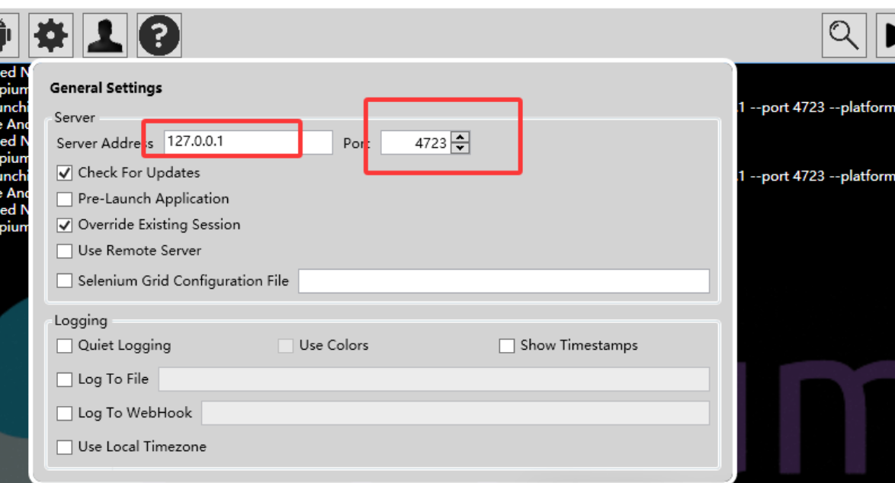Click the Server Address field 127.0.0.1
Screen dimensions: 895x483
[x=249, y=142]
